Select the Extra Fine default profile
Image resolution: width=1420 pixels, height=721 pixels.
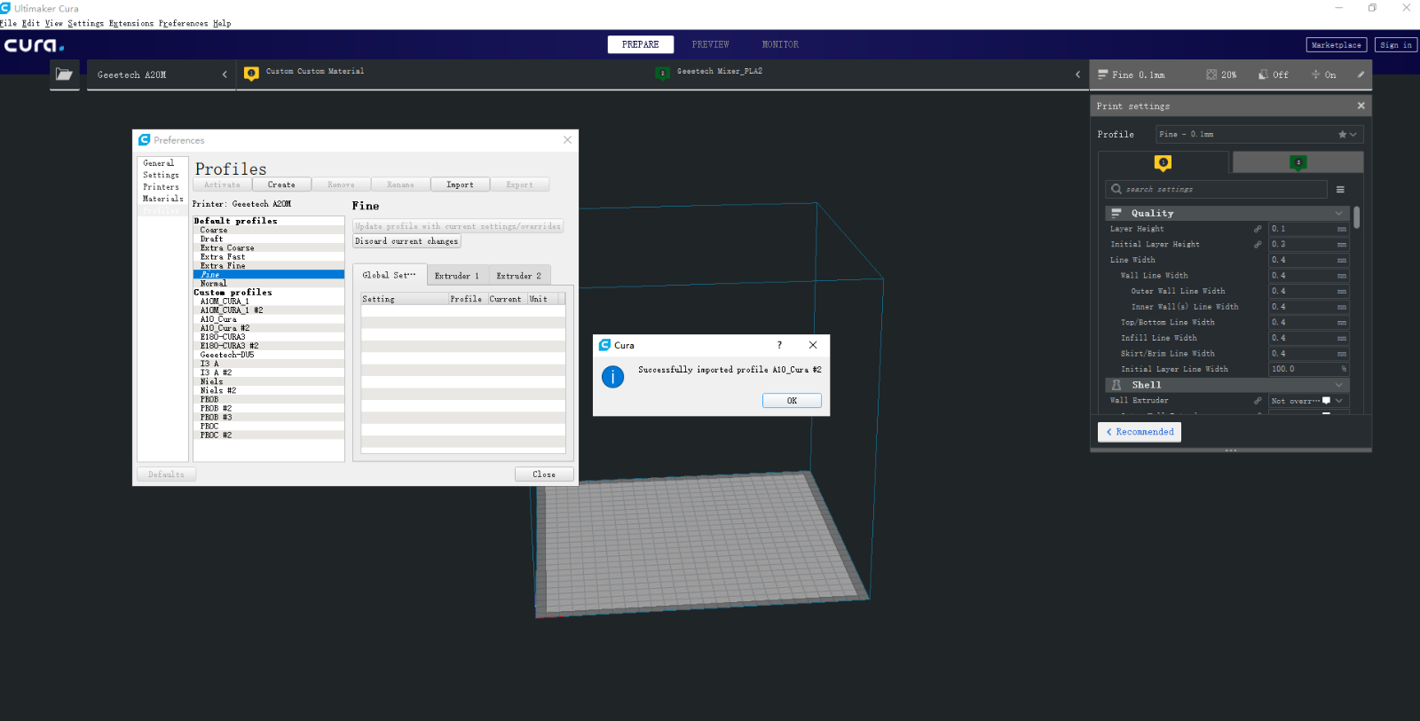click(268, 266)
